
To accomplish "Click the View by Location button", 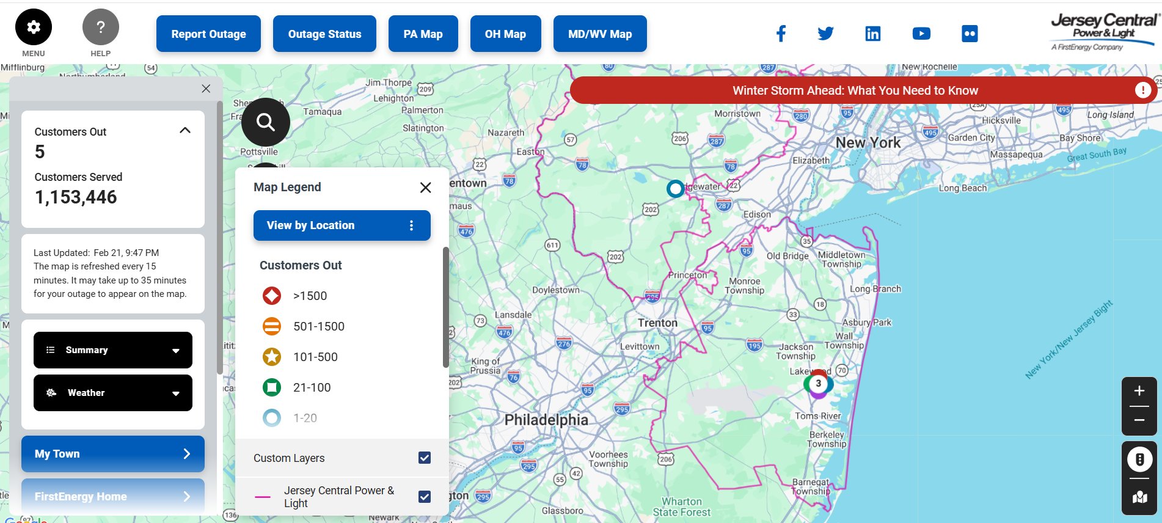I will (342, 225).
